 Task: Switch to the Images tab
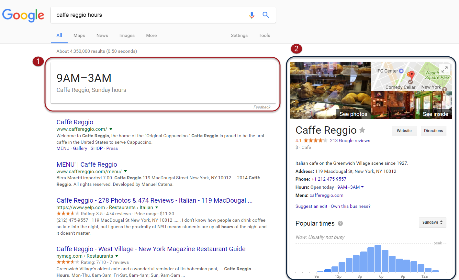127,35
